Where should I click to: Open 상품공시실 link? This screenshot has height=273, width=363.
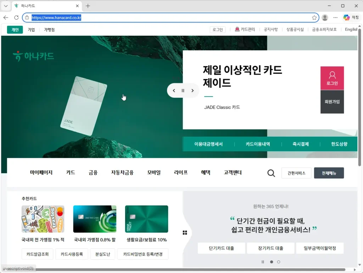pos(295,29)
